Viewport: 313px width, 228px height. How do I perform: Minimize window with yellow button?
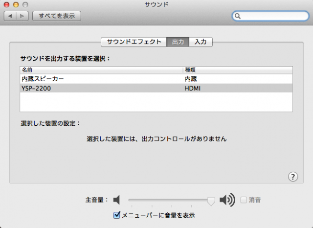click(x=16, y=4)
